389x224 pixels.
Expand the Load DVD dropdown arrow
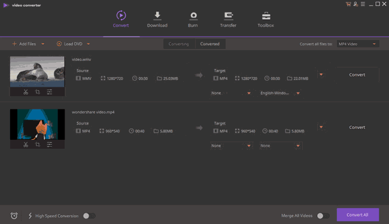tap(89, 44)
